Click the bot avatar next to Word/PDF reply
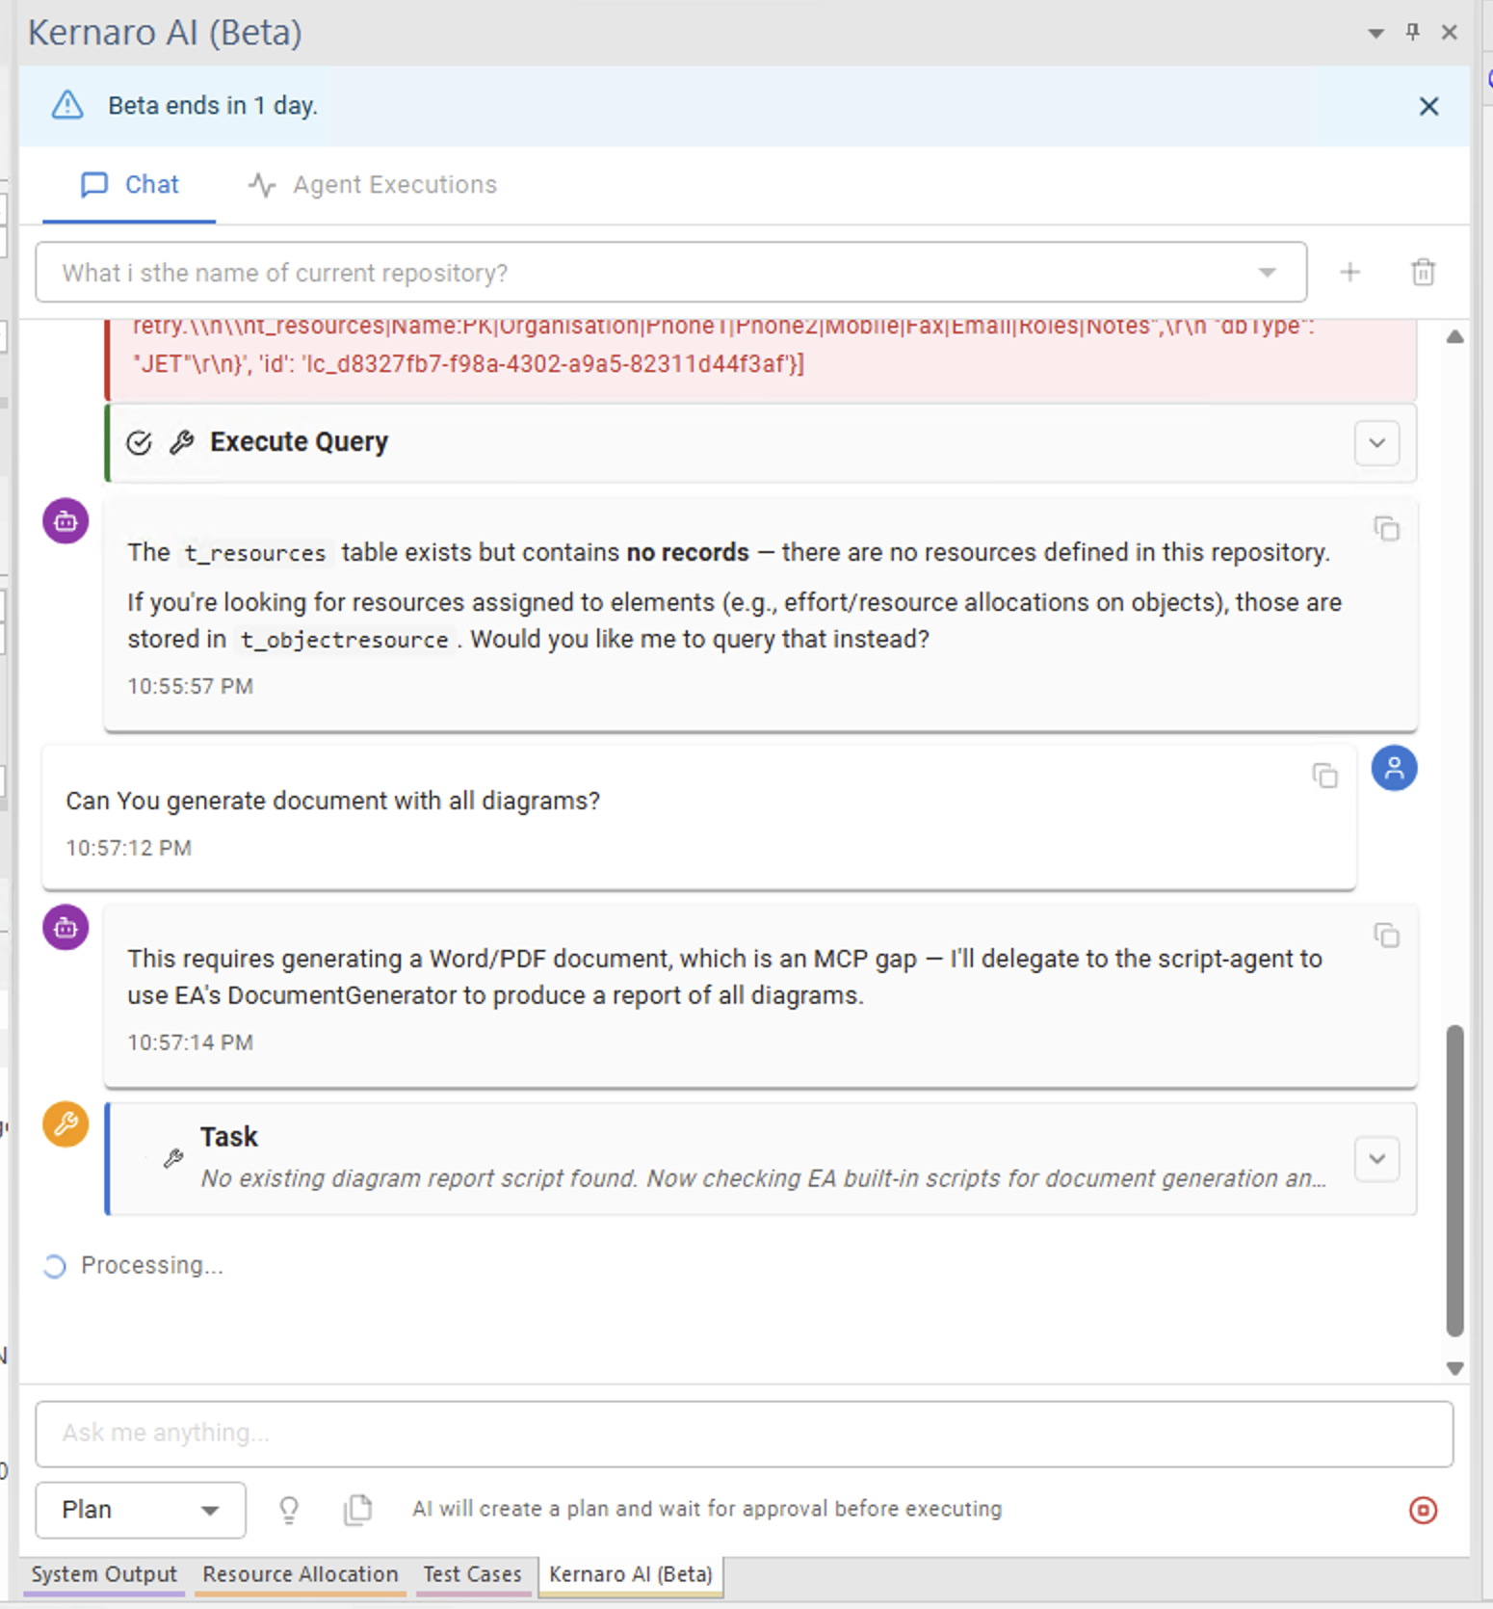This screenshot has height=1609, width=1493. tap(65, 928)
